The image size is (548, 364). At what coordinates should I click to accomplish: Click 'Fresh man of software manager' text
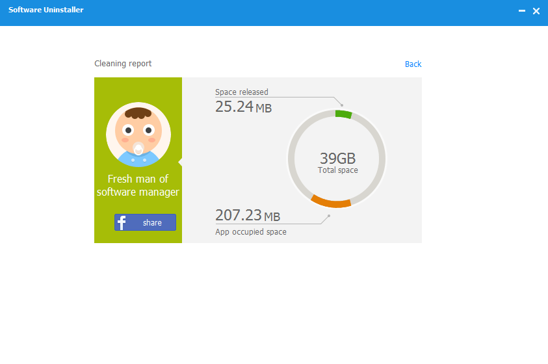[138, 185]
